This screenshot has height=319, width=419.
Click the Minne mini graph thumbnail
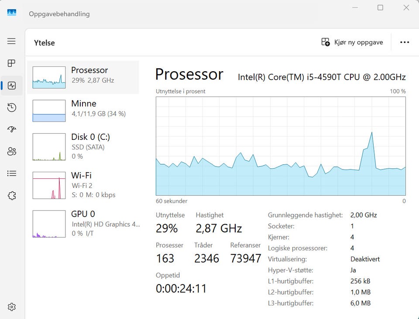(49, 111)
